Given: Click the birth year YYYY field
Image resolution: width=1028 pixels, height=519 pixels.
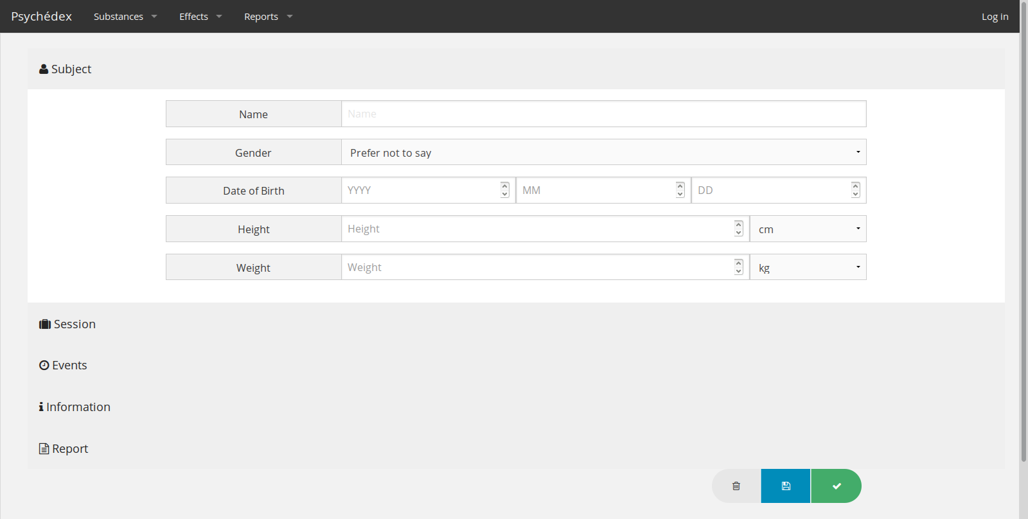Looking at the screenshot, I should (x=421, y=191).
